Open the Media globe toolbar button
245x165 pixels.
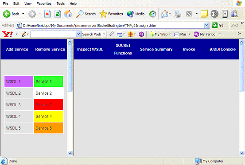[136, 14]
